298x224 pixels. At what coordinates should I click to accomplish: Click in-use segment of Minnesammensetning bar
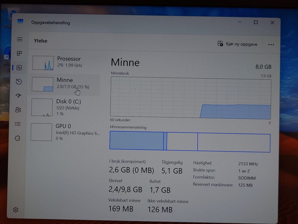click(137, 141)
